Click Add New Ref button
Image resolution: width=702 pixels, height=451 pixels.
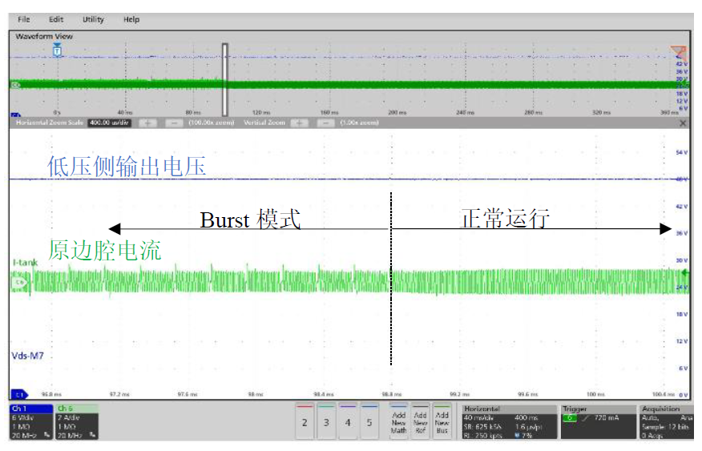point(420,421)
